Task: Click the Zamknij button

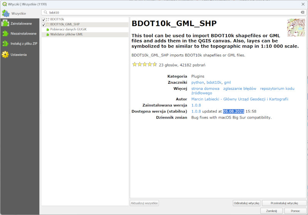Action: tap(271, 211)
